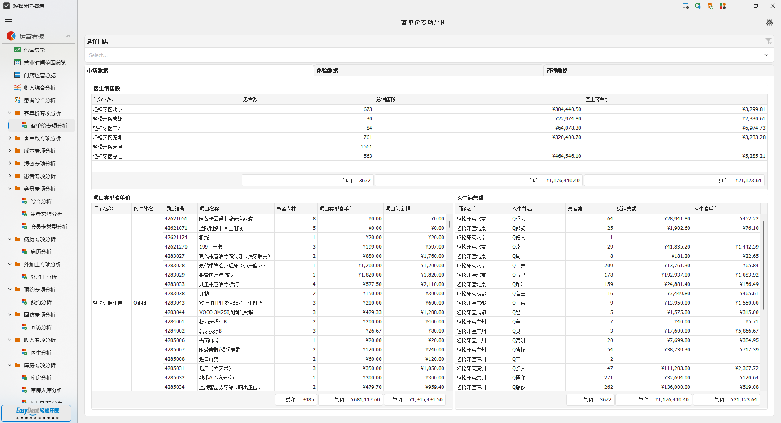Collapse the 运营看板 section chevron
The width and height of the screenshot is (781, 423).
point(68,36)
